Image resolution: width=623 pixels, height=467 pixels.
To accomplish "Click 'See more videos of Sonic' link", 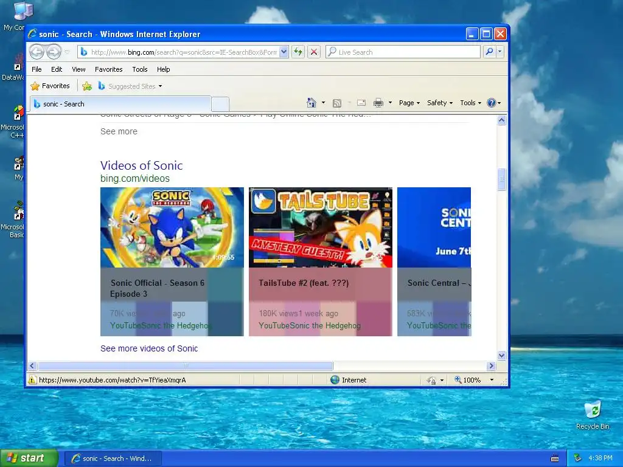I will click(149, 348).
